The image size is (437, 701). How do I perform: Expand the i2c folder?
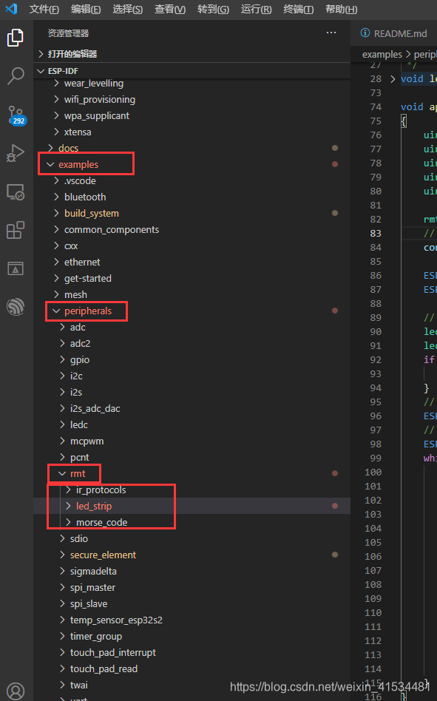[192, 376]
